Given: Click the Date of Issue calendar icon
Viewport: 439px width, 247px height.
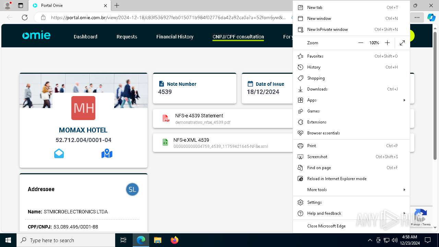Looking at the screenshot, I should (250, 84).
